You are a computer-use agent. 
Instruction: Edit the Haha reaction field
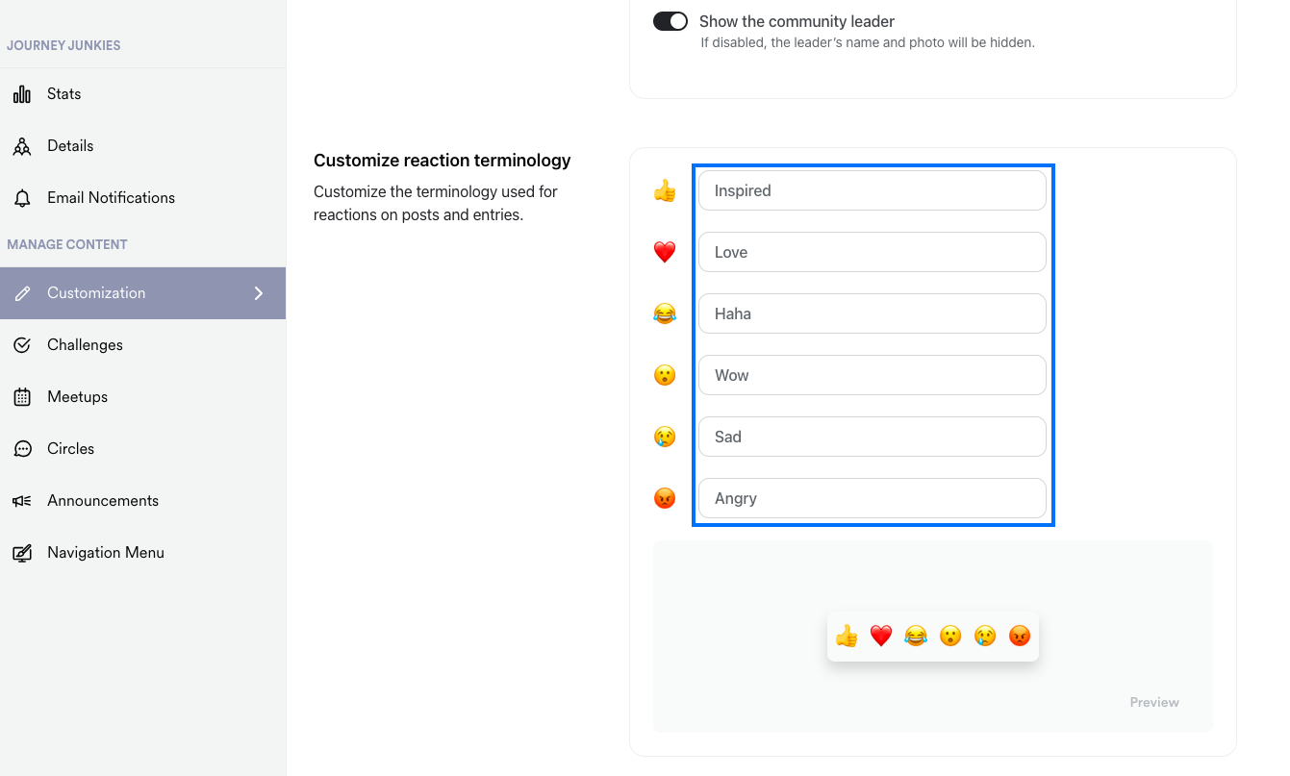point(873,313)
